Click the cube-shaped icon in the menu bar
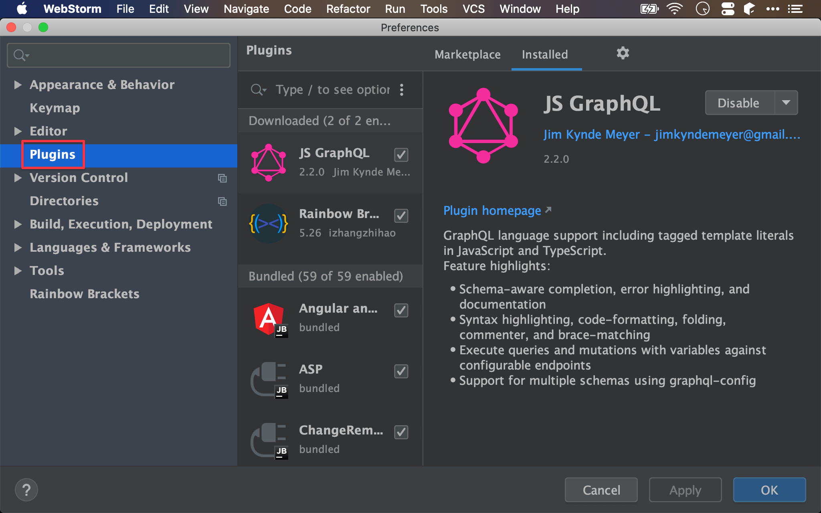 point(749,9)
